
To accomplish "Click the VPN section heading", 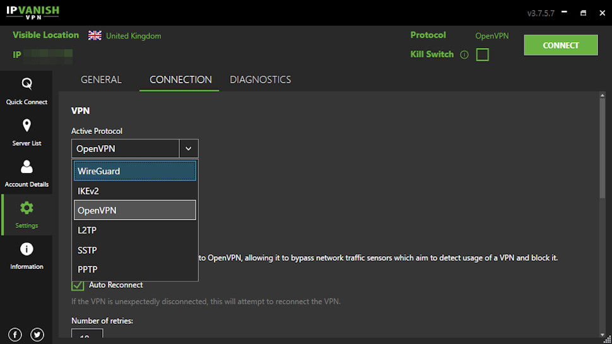I will pos(80,111).
